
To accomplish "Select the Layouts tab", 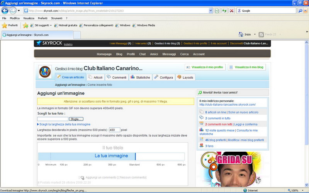I will [x=185, y=78].
